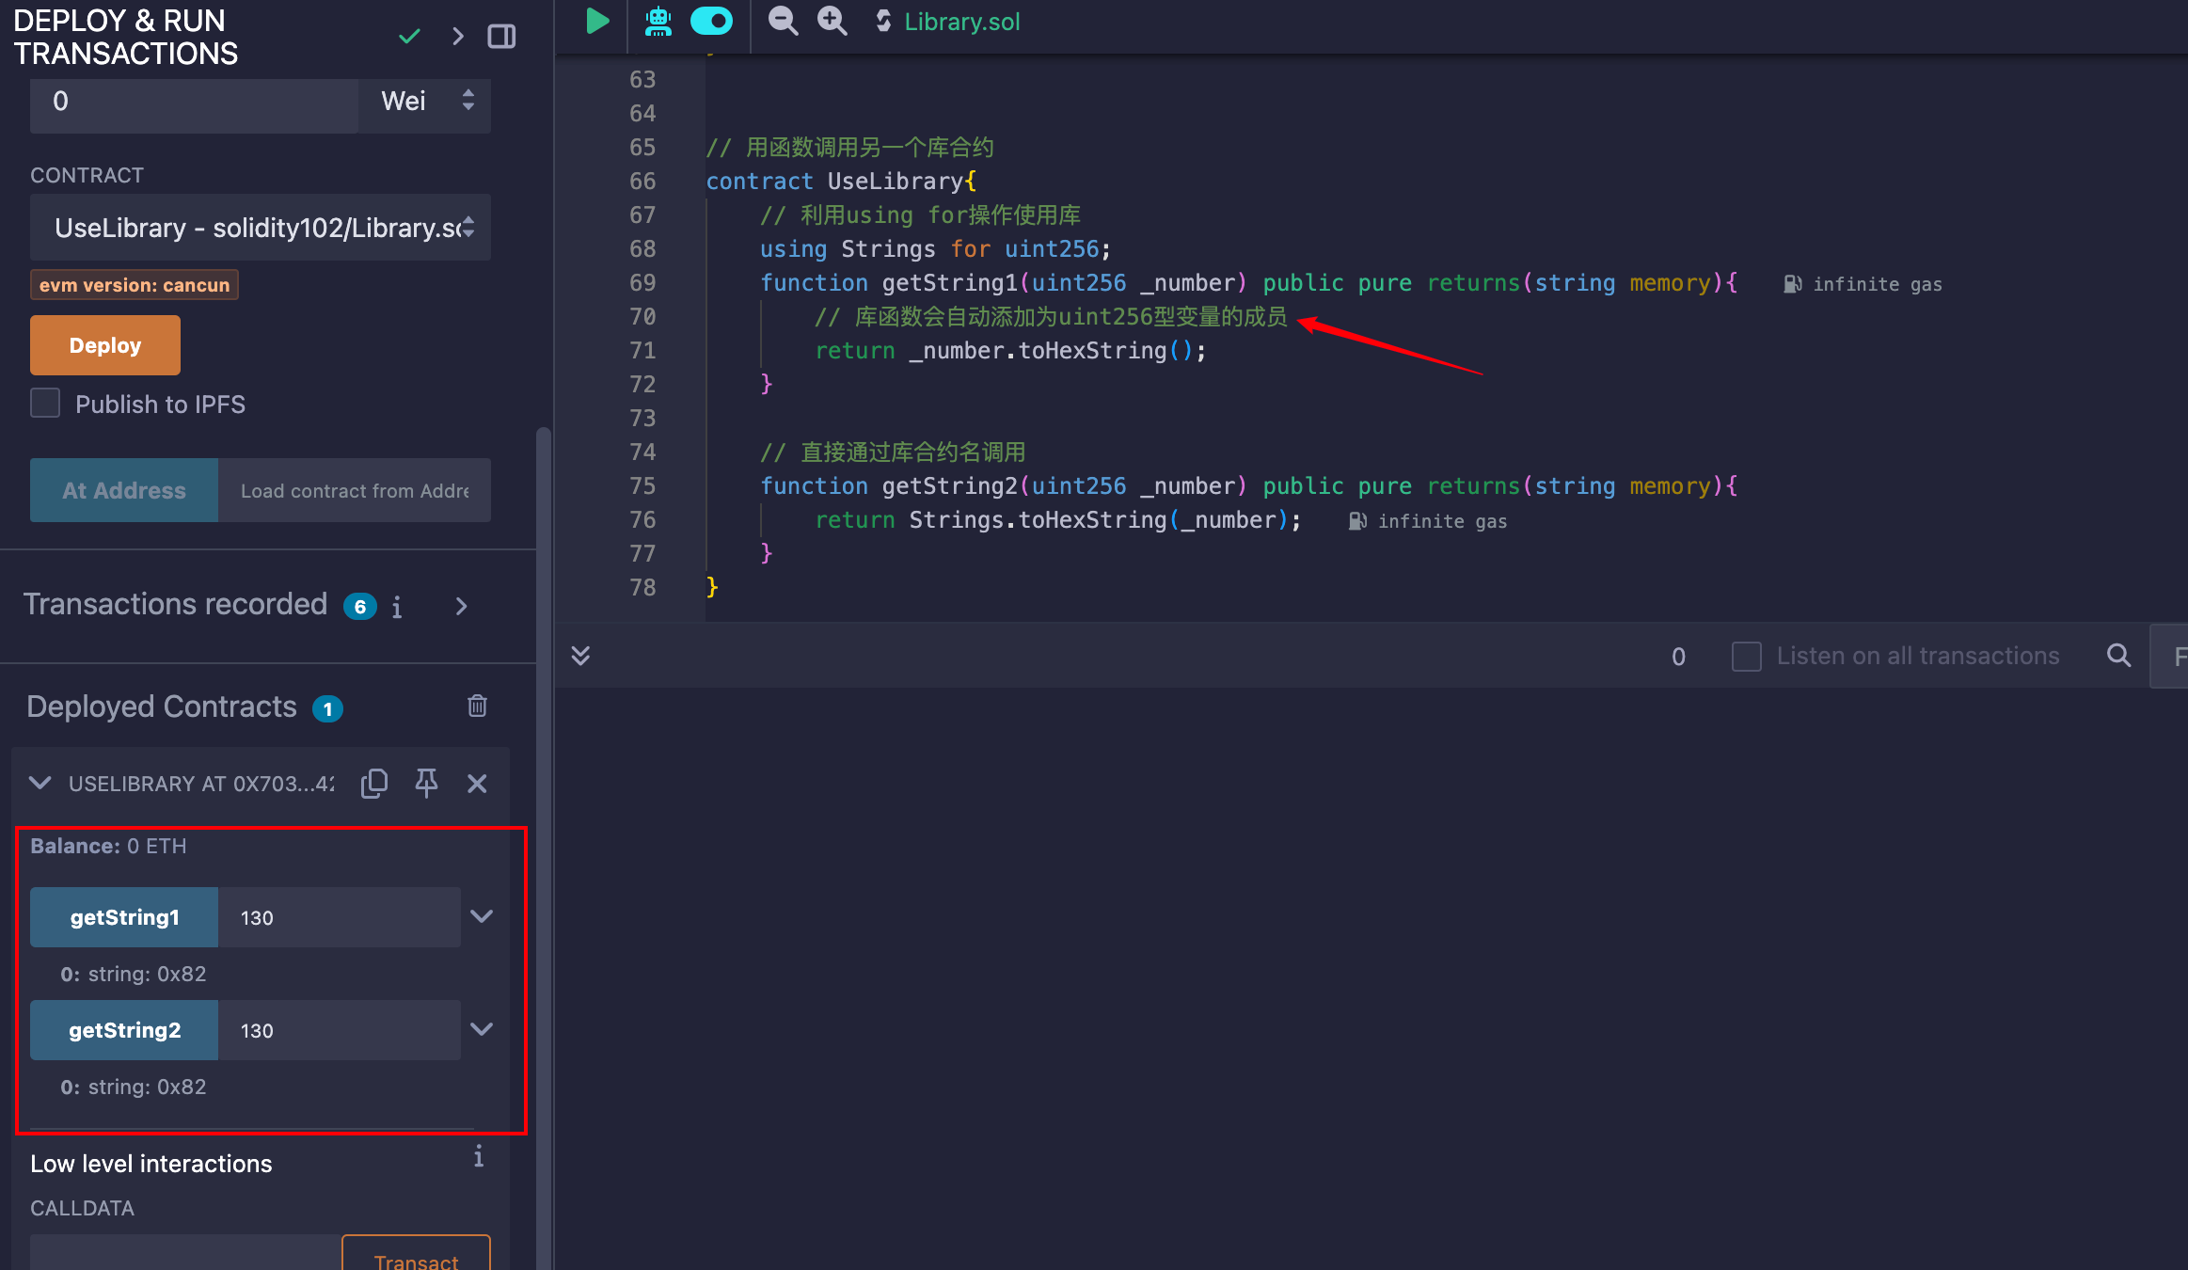The image size is (2188, 1270).
Task: Enable Listen on all transactions checkbox
Action: (1747, 656)
